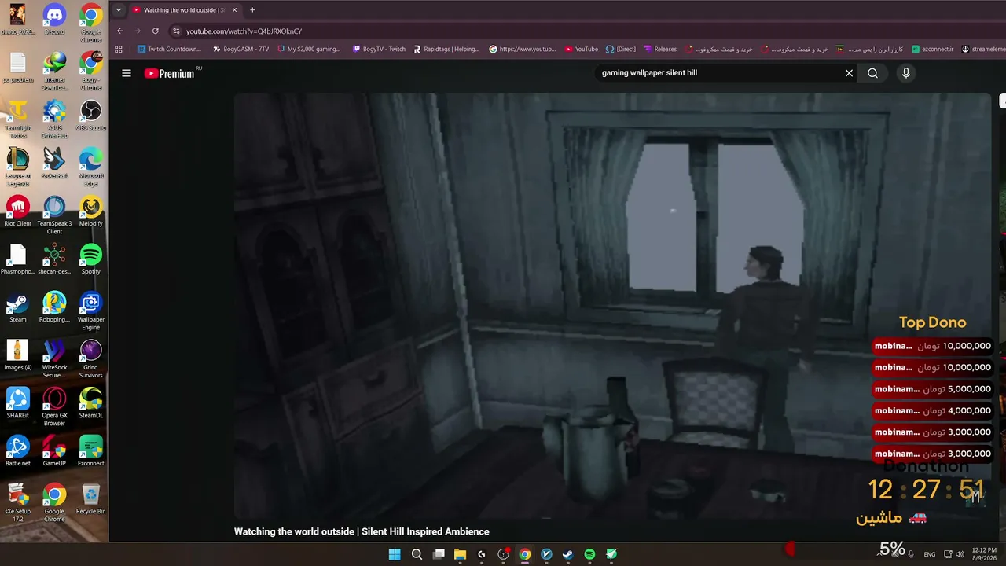Select the video title text below player
The image size is (1006, 566).
(362, 532)
